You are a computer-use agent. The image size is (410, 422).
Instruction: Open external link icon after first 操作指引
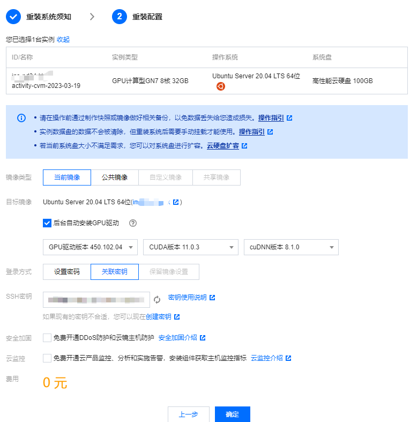(x=289, y=118)
